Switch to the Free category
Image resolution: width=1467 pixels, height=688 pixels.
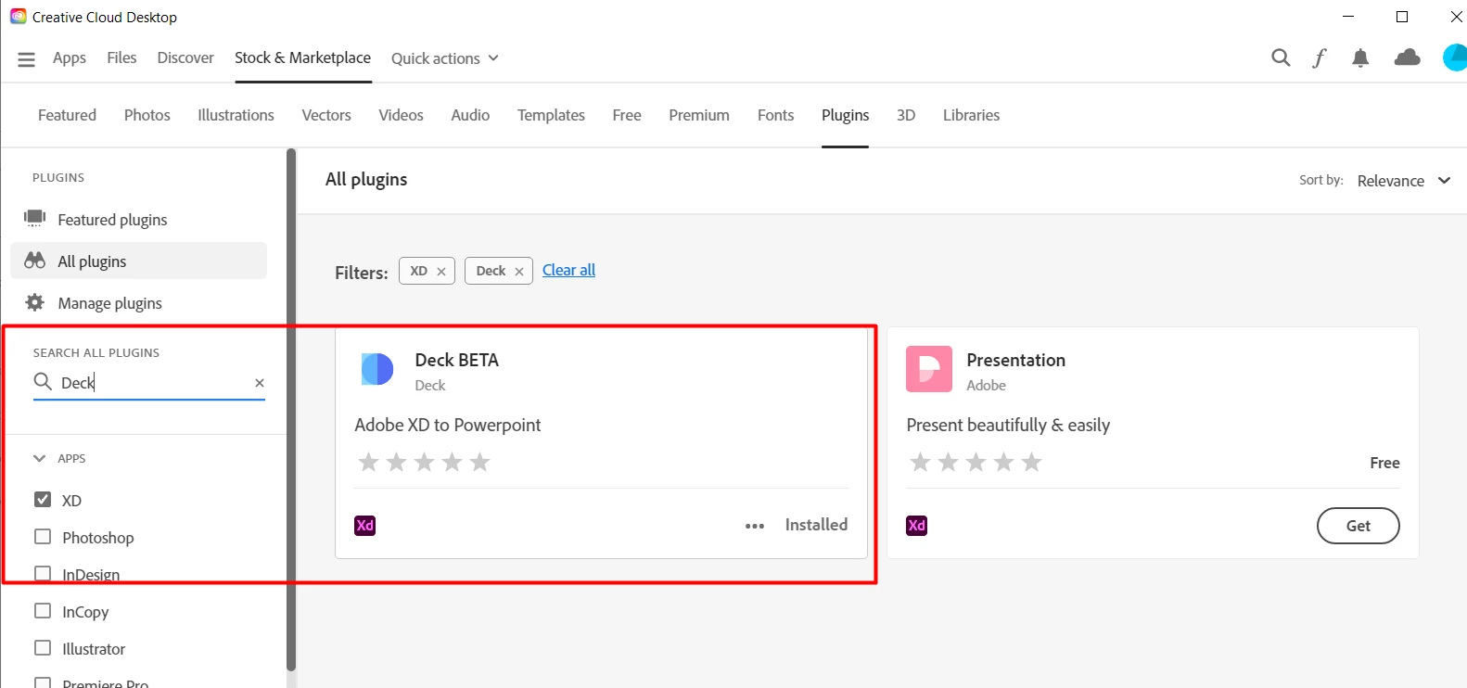pyautogui.click(x=627, y=115)
